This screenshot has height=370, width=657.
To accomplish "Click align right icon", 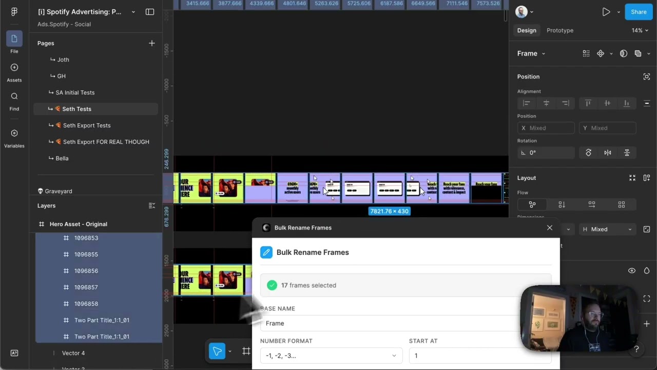I will pyautogui.click(x=566, y=103).
